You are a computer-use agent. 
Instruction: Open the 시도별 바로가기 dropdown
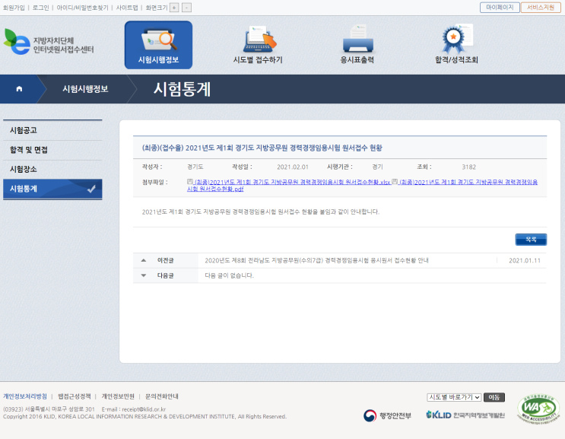point(454,397)
